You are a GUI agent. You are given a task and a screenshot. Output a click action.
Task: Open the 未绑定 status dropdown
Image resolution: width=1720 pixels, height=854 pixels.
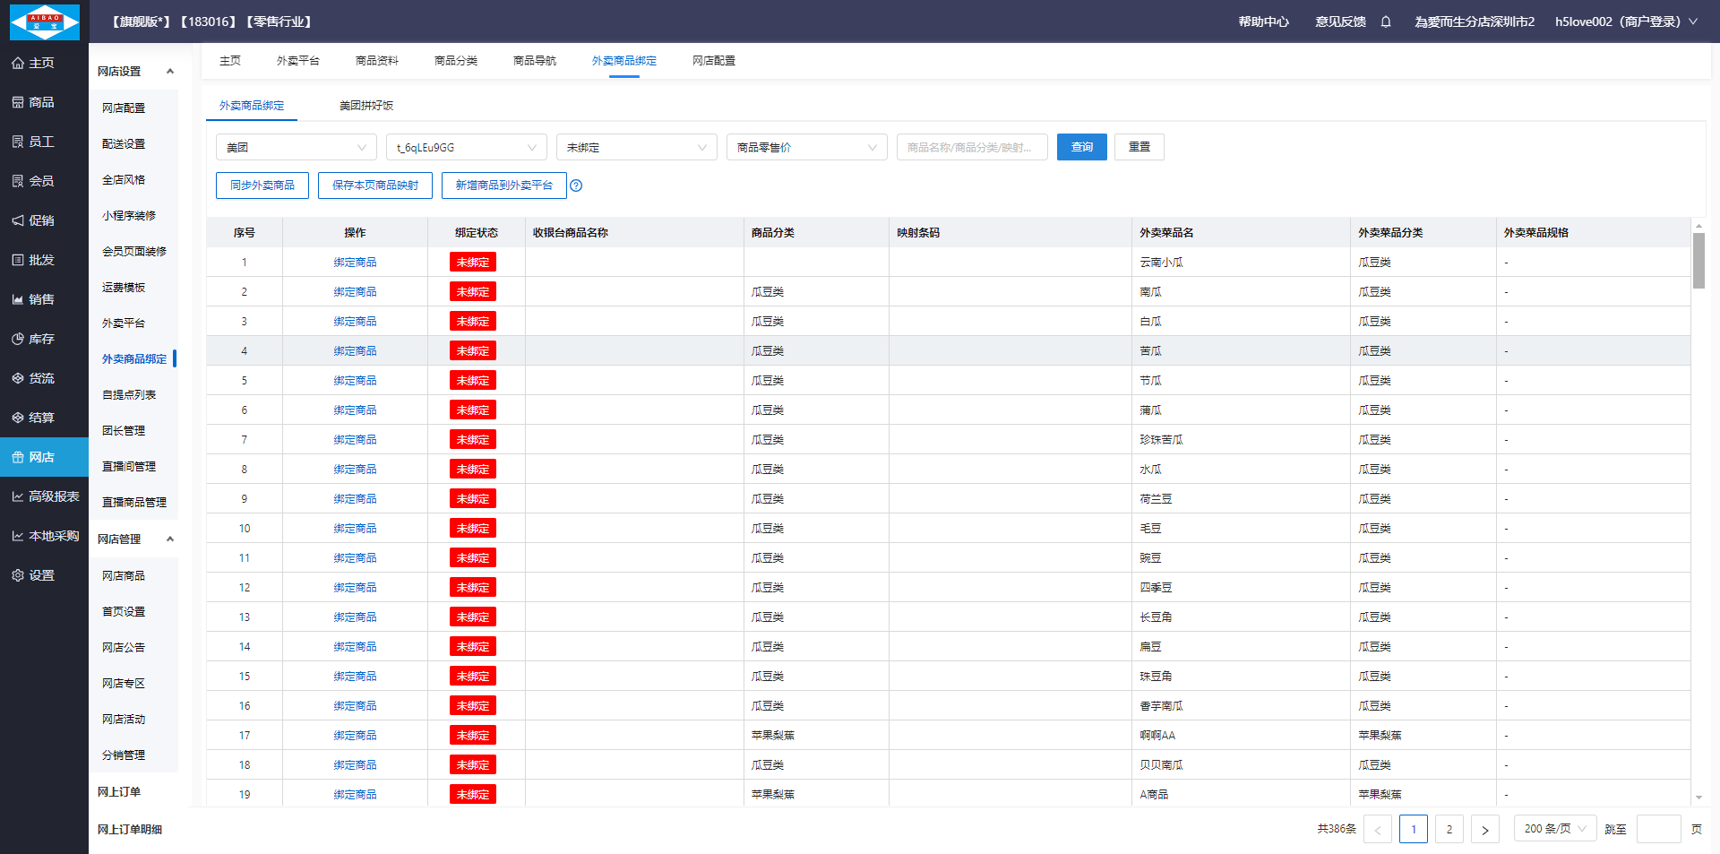pyautogui.click(x=637, y=147)
